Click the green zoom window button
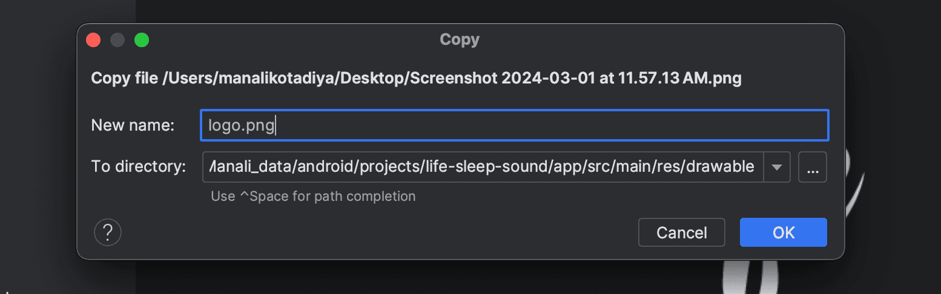941x294 pixels. [142, 40]
